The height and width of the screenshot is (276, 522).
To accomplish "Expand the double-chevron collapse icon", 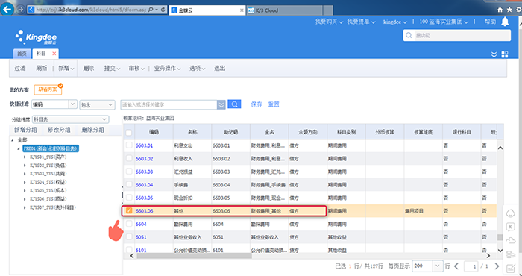I will [x=494, y=54].
